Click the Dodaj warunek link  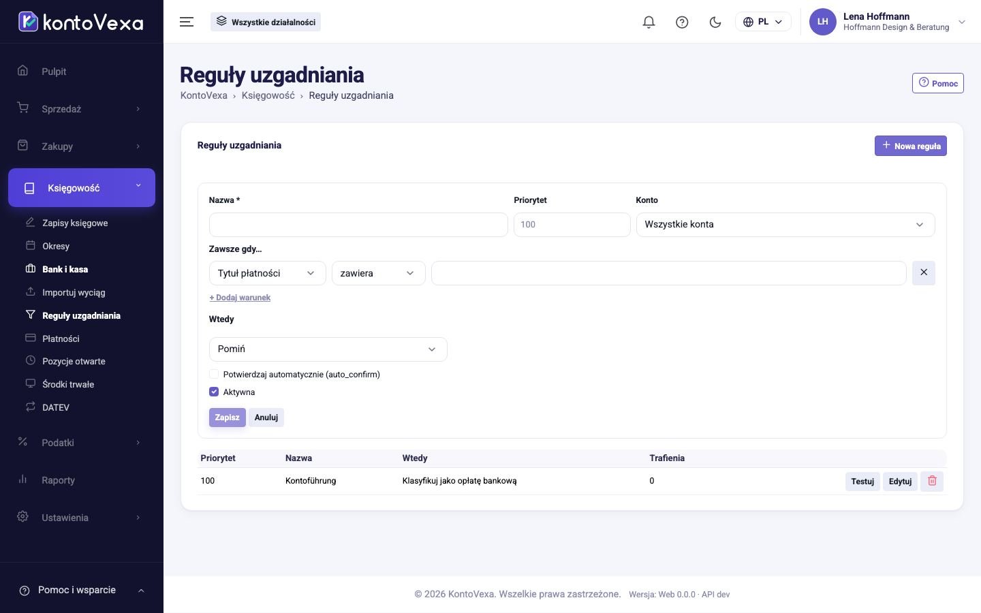(x=240, y=298)
